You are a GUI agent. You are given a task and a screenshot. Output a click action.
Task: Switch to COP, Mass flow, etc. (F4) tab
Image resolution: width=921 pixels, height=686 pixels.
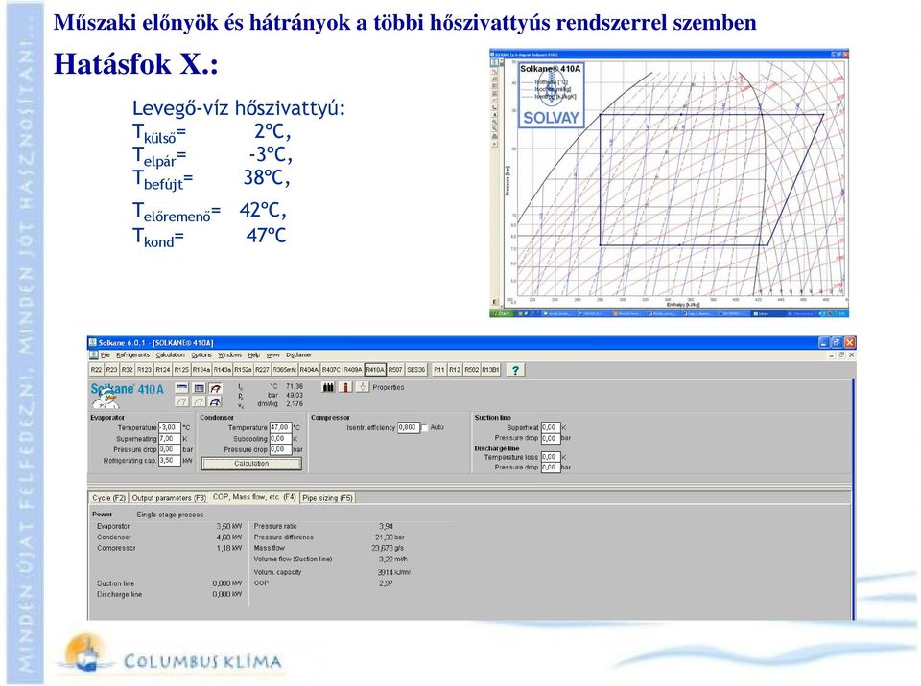coord(254,497)
